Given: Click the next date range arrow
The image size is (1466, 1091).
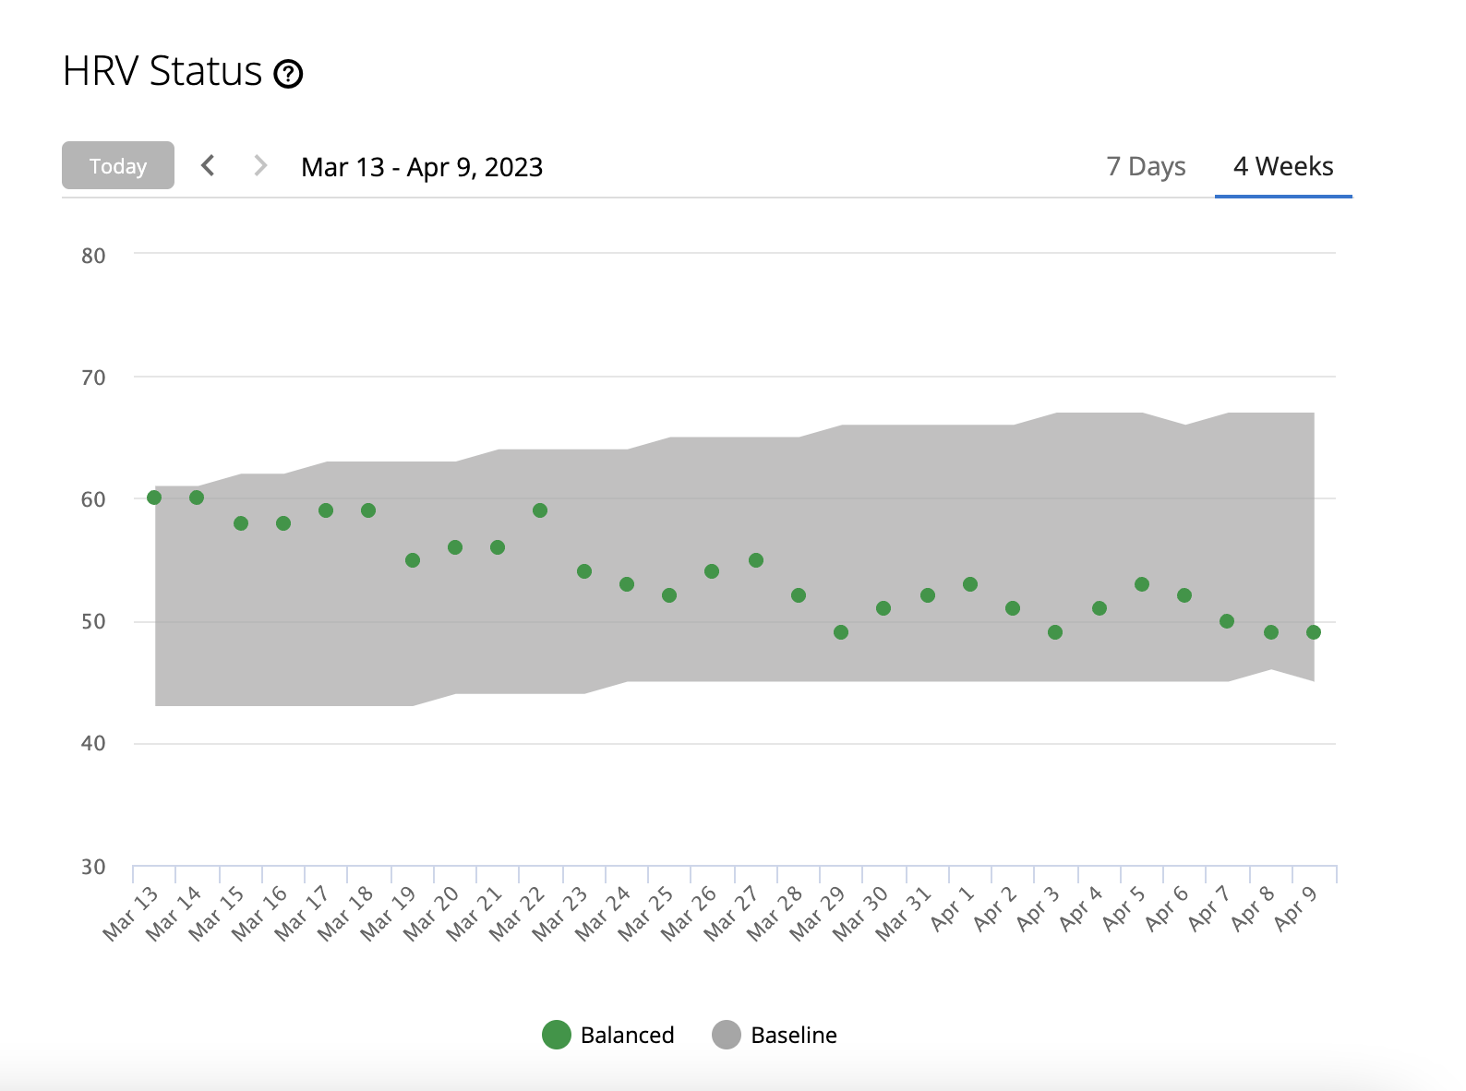Looking at the screenshot, I should (x=260, y=166).
